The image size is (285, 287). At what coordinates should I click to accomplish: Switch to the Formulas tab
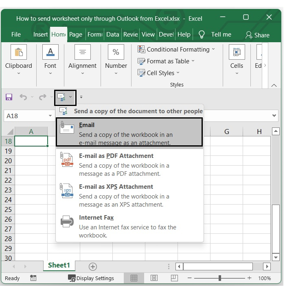click(95, 35)
